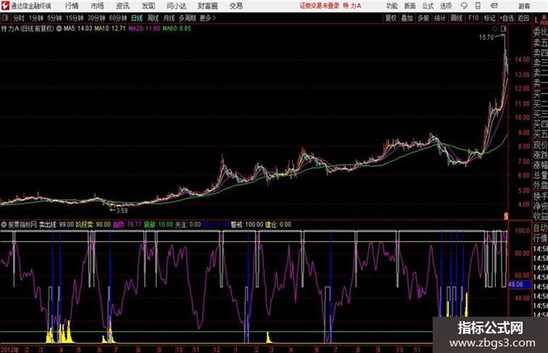Click the 自动 label on right panel
548x353 pixels.
point(540,228)
